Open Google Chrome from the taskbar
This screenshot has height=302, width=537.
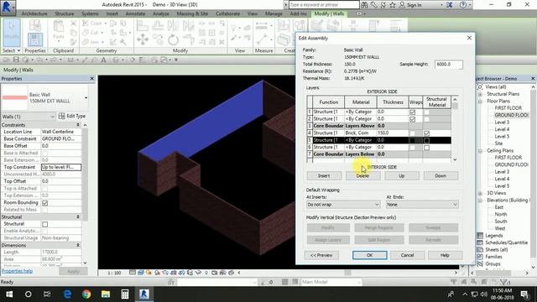point(86,294)
